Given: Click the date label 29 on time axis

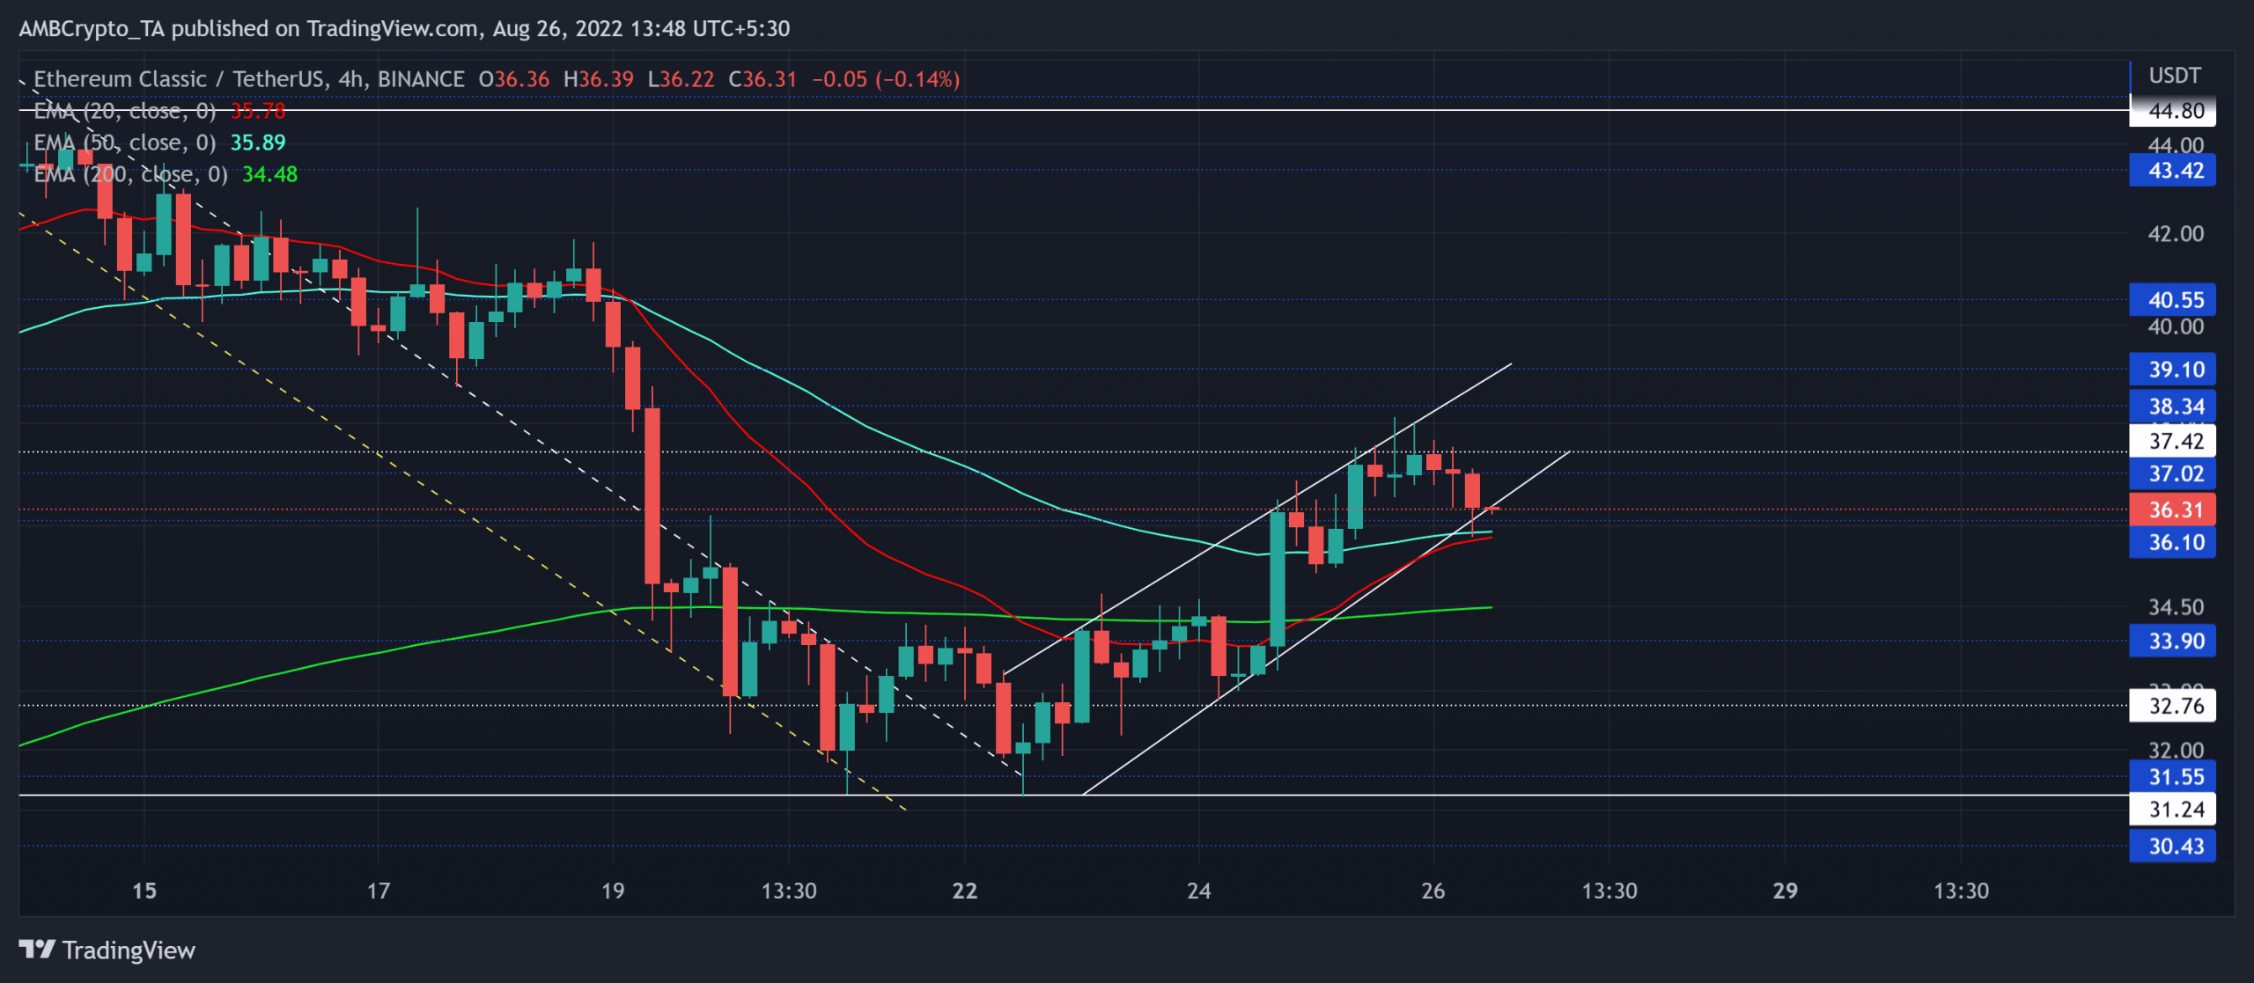Looking at the screenshot, I should [x=1786, y=891].
